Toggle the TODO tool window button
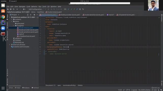The height and width of the screenshot is (91, 163). tap(17, 88)
